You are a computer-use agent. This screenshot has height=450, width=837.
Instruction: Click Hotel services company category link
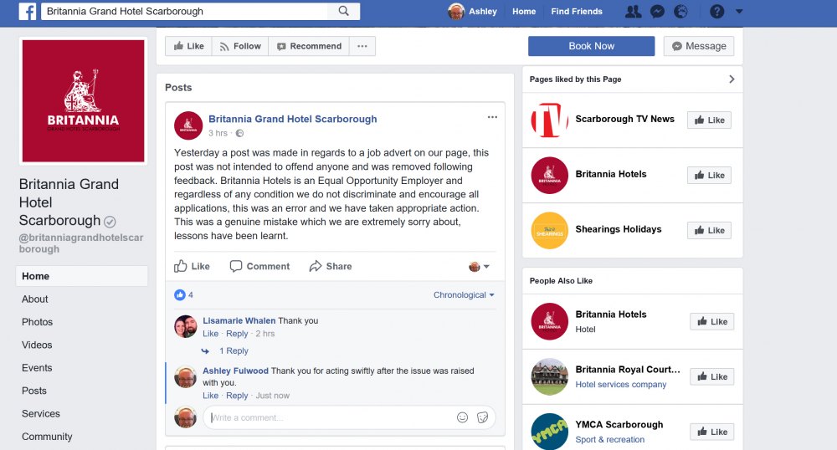[621, 385]
